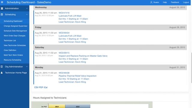The width and height of the screenshot is (192, 108).
Task: Open Technician Home Page
Action: click(x=16, y=73)
